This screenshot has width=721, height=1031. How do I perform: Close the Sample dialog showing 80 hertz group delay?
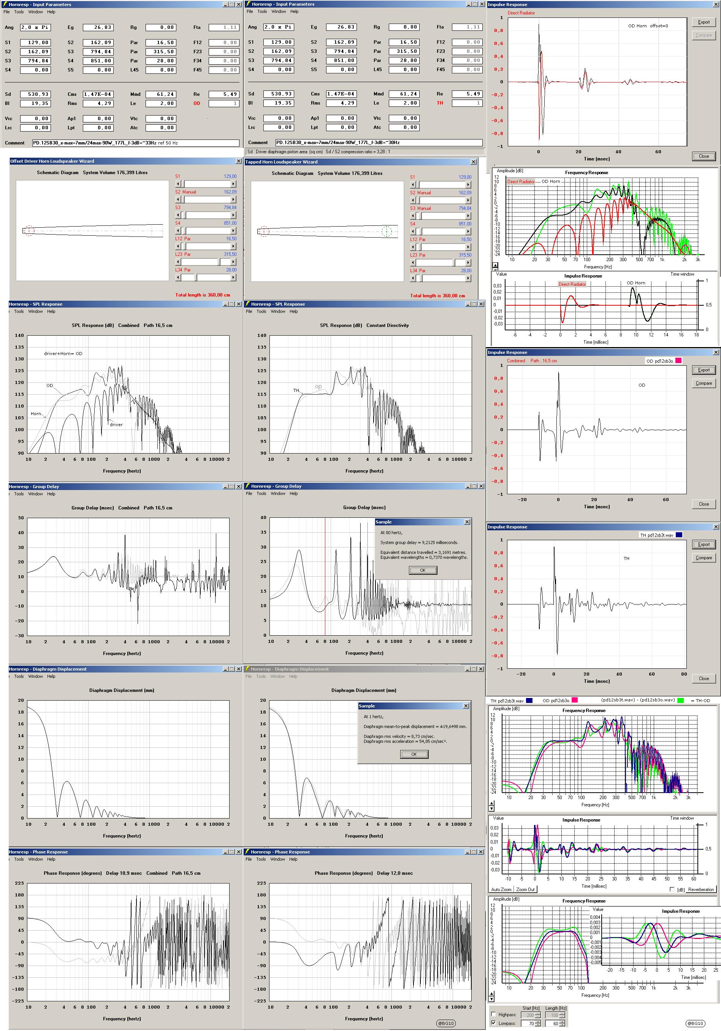click(x=467, y=522)
